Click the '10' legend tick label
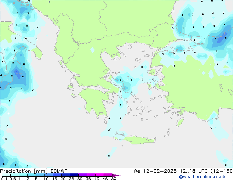The width and height of the screenshot is (233, 180). pos(46,179)
